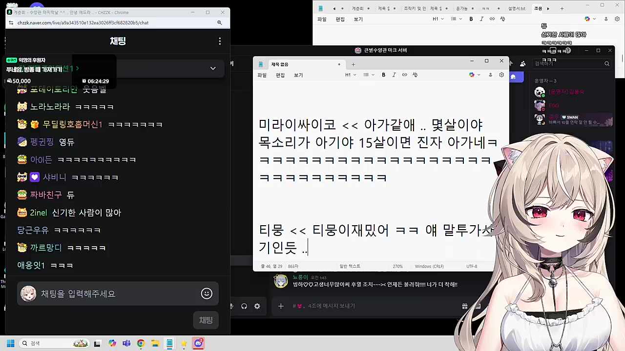The image size is (625, 351).
Task: Click the 채팅 send button
Action: click(206, 320)
